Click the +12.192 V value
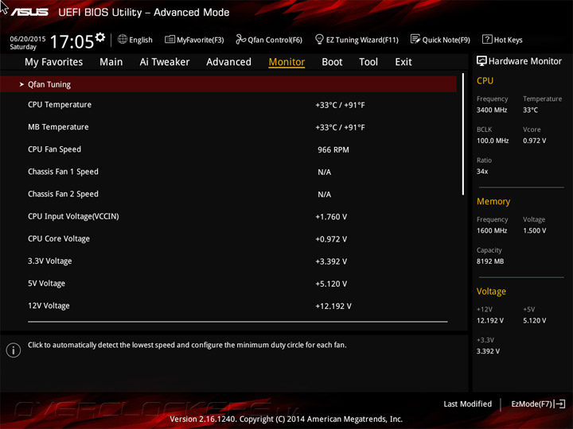The width and height of the screenshot is (573, 429). tap(333, 306)
